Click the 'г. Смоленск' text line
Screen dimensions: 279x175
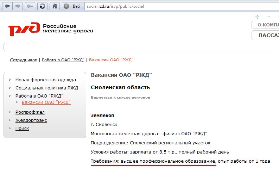point(104,125)
